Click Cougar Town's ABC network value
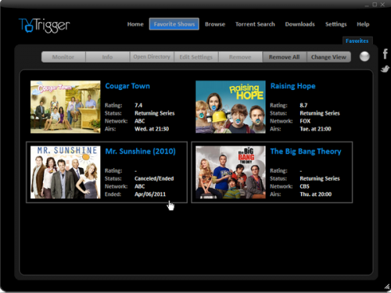The width and height of the screenshot is (391, 293). click(x=140, y=121)
